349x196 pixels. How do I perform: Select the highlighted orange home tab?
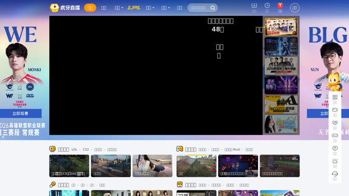pyautogui.click(x=90, y=8)
